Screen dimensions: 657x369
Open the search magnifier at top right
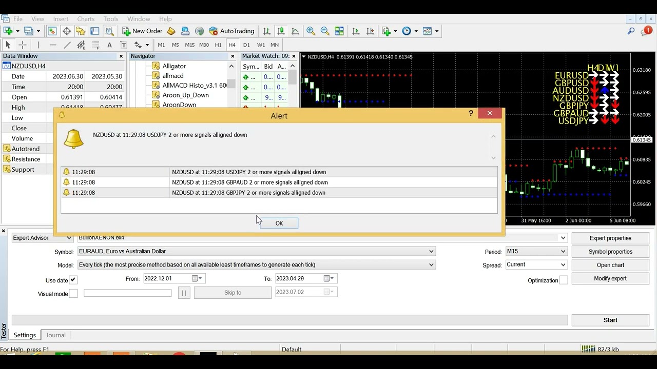(x=631, y=31)
